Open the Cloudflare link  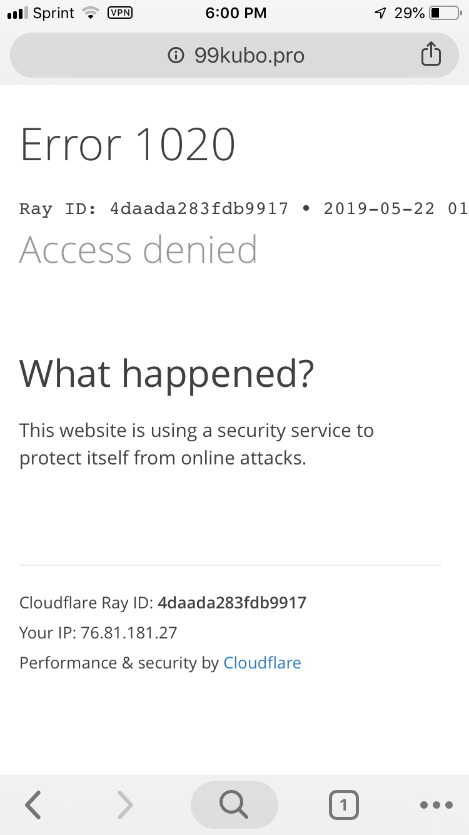262,663
